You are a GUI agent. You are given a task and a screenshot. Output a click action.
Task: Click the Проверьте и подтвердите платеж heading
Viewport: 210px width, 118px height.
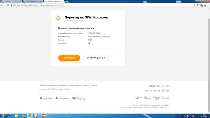coord(76,28)
